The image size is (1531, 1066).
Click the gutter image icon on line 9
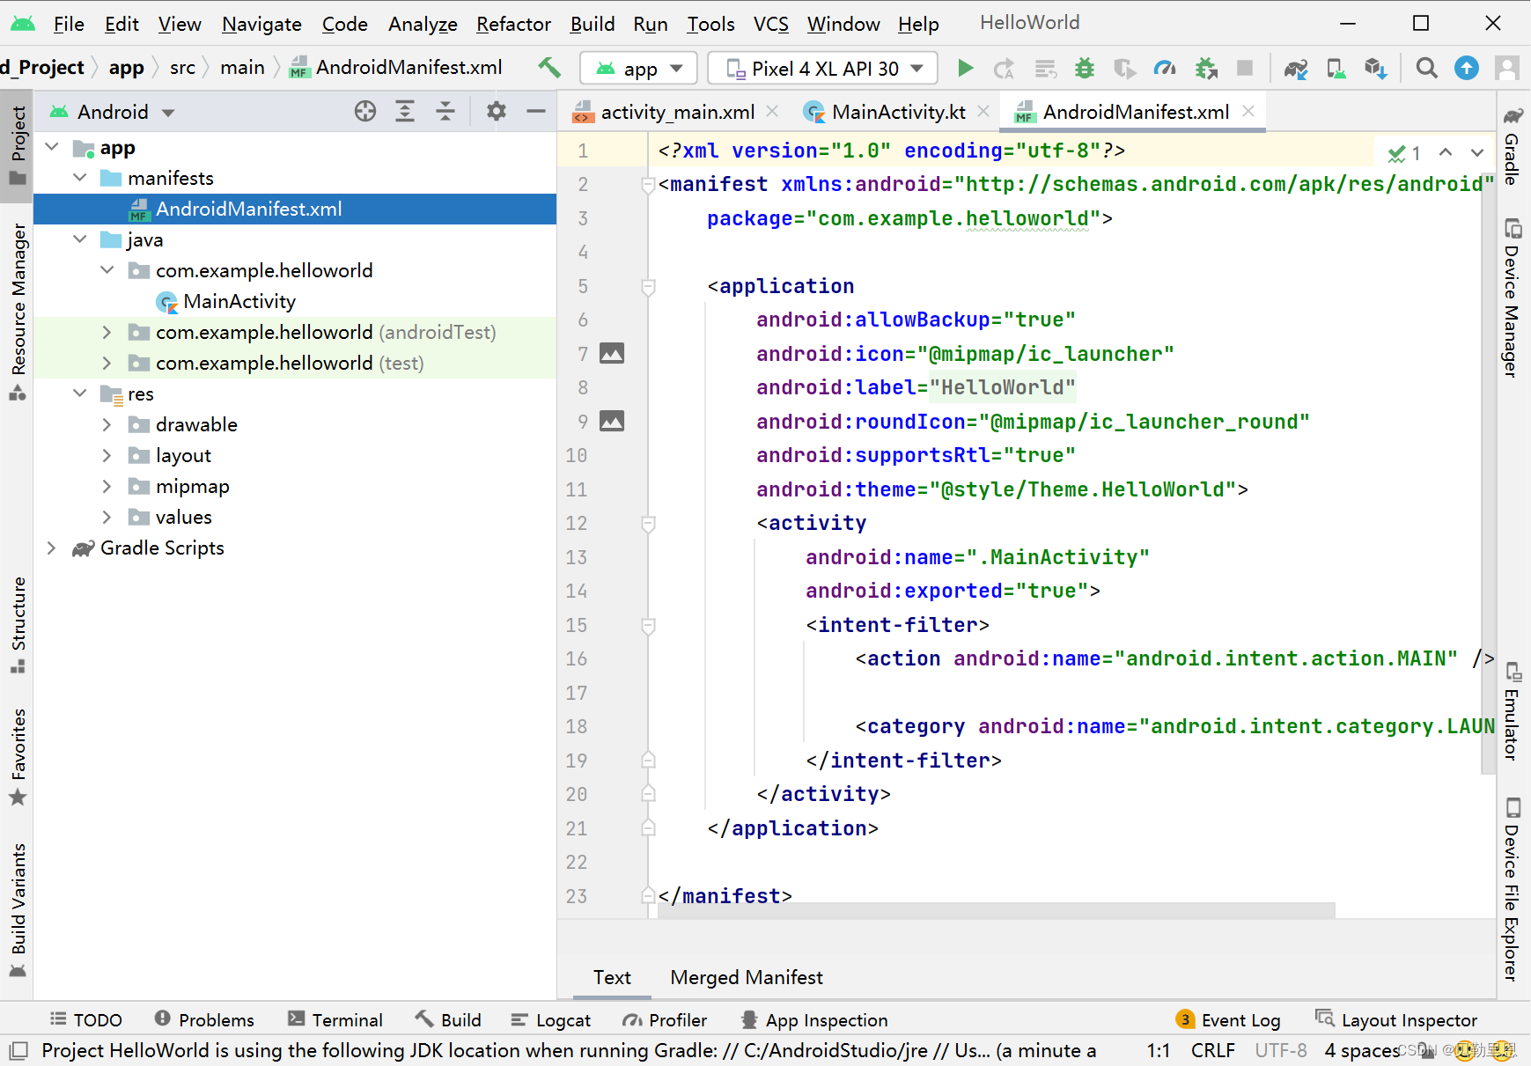(612, 421)
